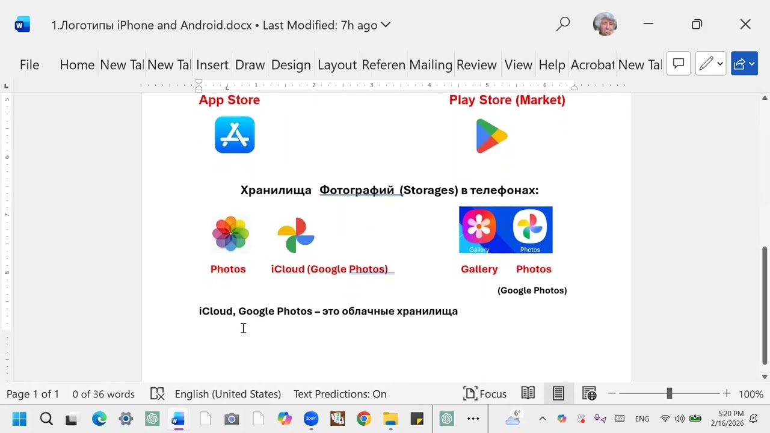Image resolution: width=770 pixels, height=433 pixels.
Task: Open Sticky Notes from the taskbar
Action: [417, 419]
